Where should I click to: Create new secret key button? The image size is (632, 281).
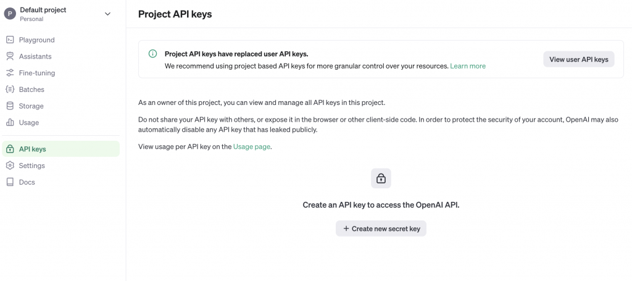(x=381, y=229)
